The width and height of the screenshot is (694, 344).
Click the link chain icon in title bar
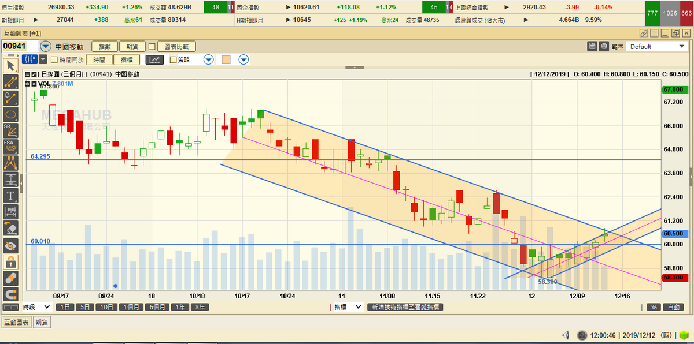click(644, 33)
